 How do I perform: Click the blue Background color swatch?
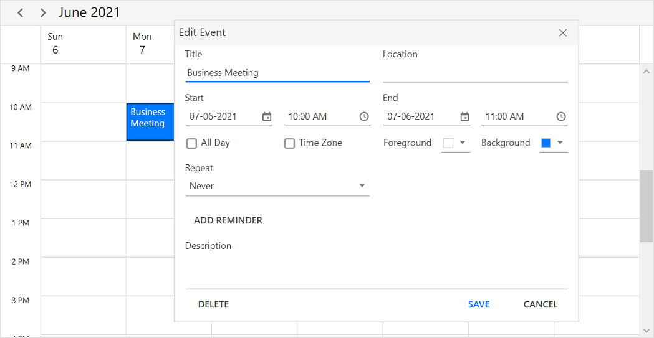point(546,143)
